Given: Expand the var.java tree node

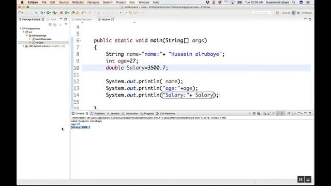Looking at the screenshot, I should click(30, 42).
